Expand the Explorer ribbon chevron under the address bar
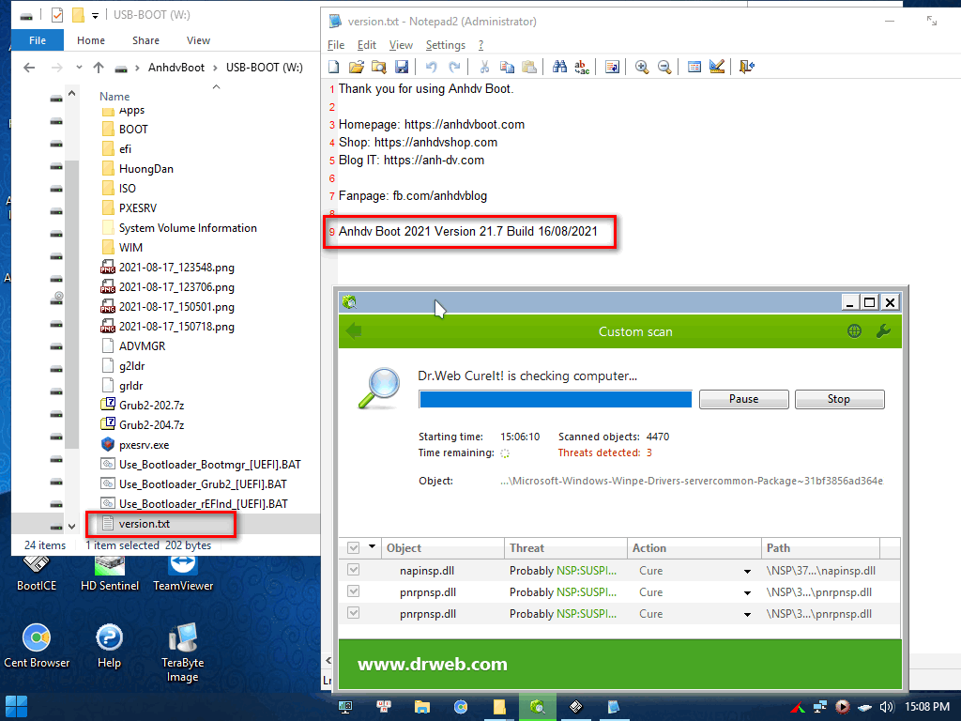This screenshot has width=961, height=721. pyautogui.click(x=217, y=87)
